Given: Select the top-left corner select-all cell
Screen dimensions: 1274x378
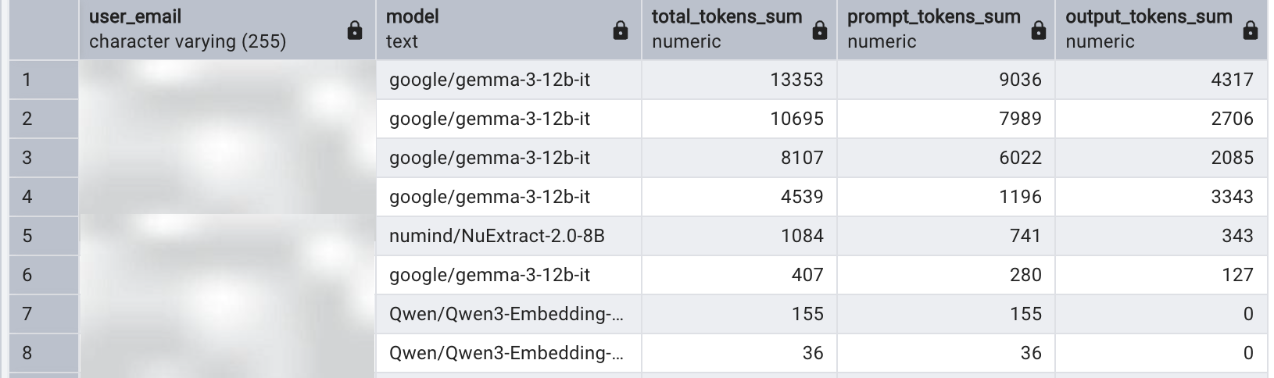Looking at the screenshot, I should coord(44,29).
